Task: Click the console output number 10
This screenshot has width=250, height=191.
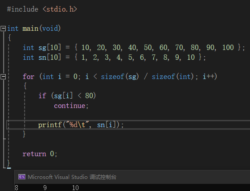Action: point(75,187)
